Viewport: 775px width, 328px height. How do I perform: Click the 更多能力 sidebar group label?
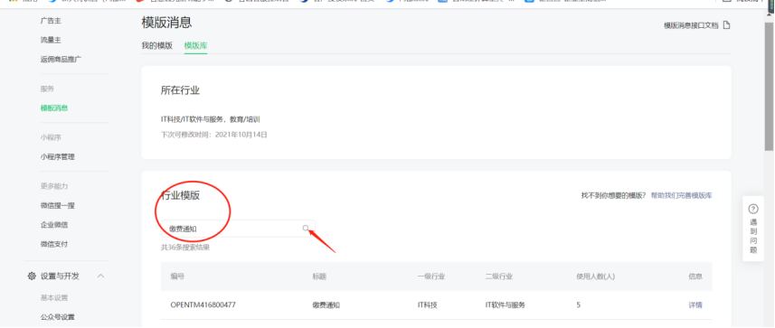(54, 186)
